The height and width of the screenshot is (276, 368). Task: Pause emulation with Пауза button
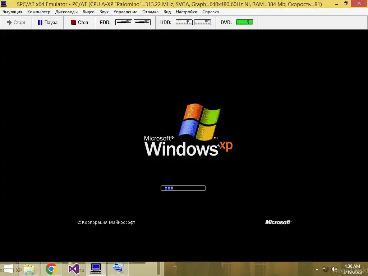coord(48,22)
